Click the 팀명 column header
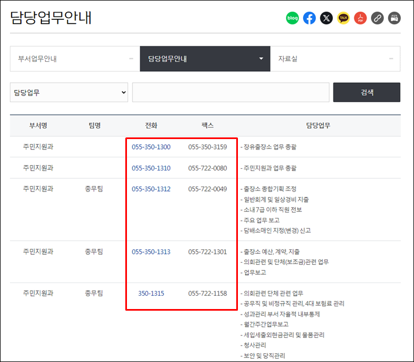Image resolution: width=414 pixels, height=362 pixels. click(94, 125)
